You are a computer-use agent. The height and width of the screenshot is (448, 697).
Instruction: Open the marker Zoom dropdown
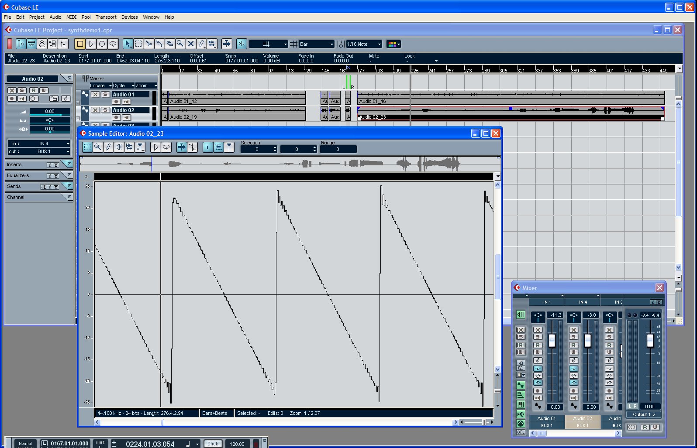146,85
